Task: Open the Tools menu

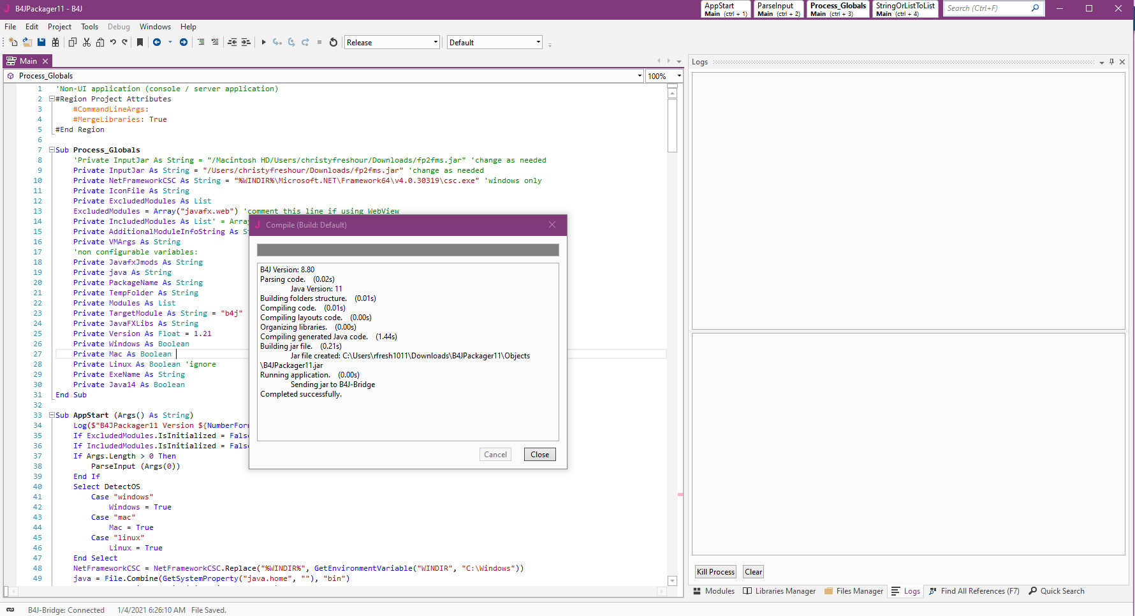Action: click(89, 27)
